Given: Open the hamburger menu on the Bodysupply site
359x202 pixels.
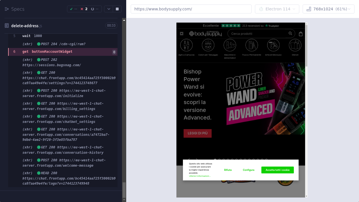Looking at the screenshot, I should (182, 34).
